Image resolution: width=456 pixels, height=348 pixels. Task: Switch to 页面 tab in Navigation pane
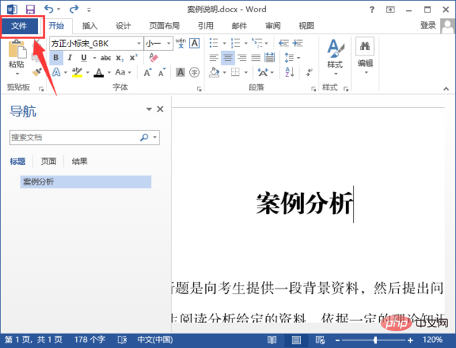coord(49,161)
